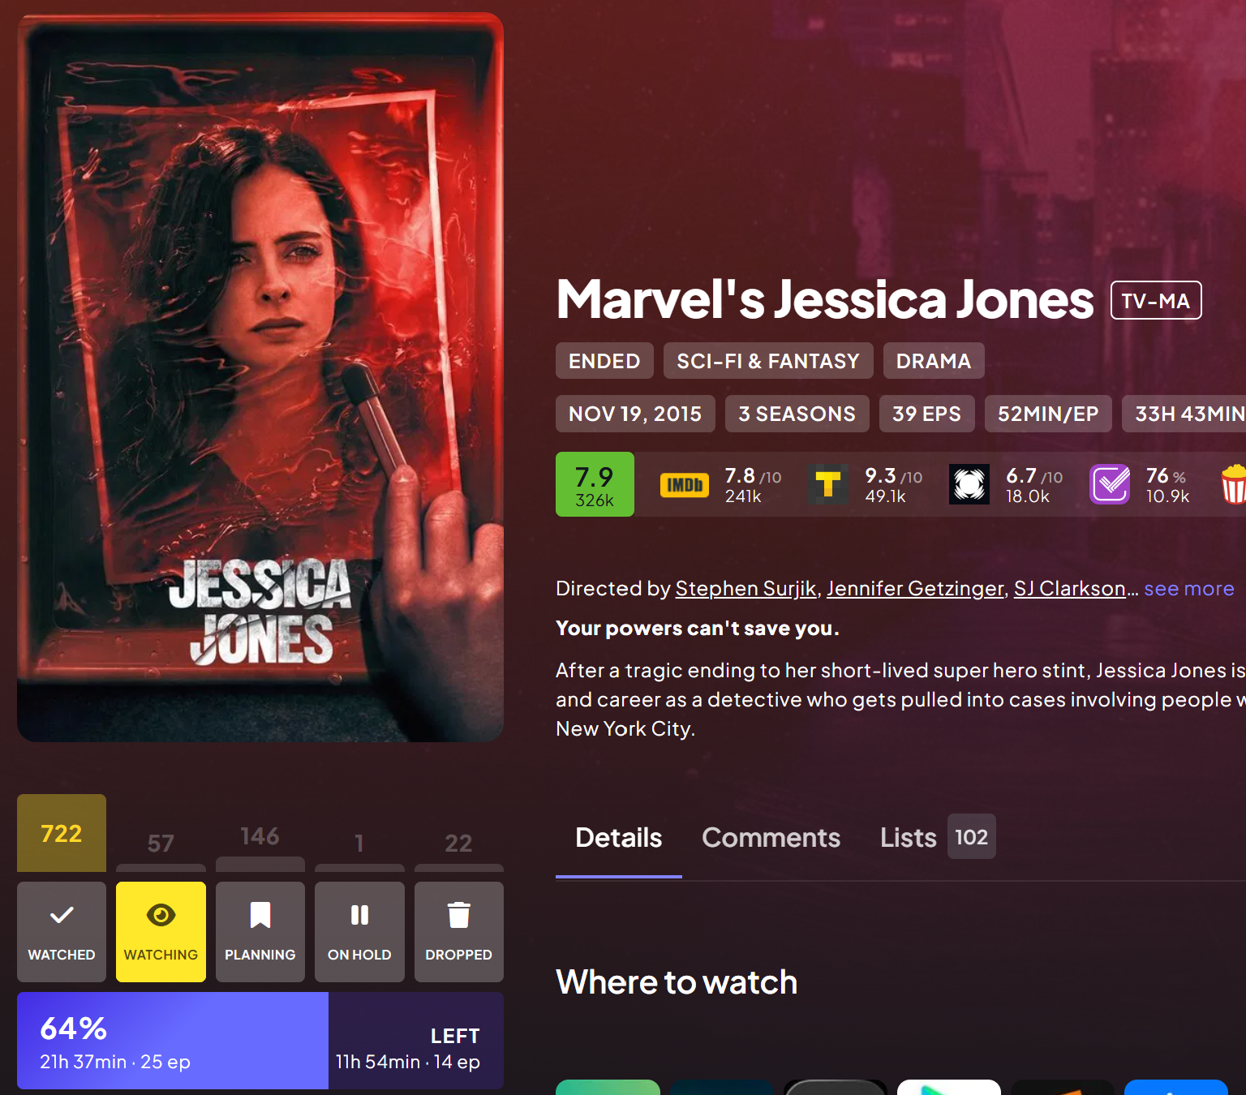Switch to the Details tab
The width and height of the screenshot is (1246, 1095).
click(619, 838)
